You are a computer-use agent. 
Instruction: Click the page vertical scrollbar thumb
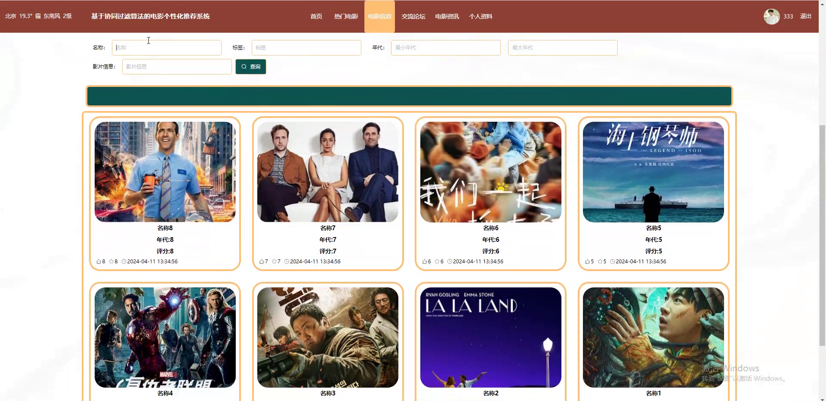click(x=822, y=235)
